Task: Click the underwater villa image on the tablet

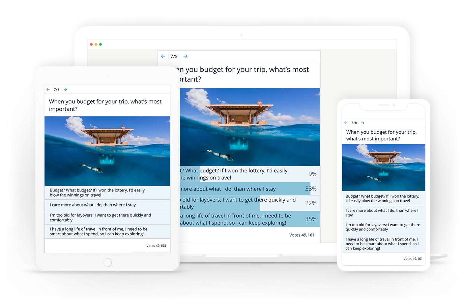Action: point(107,151)
